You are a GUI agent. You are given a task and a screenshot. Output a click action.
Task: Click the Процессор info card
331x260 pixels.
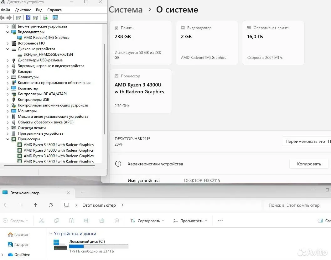click(x=141, y=91)
